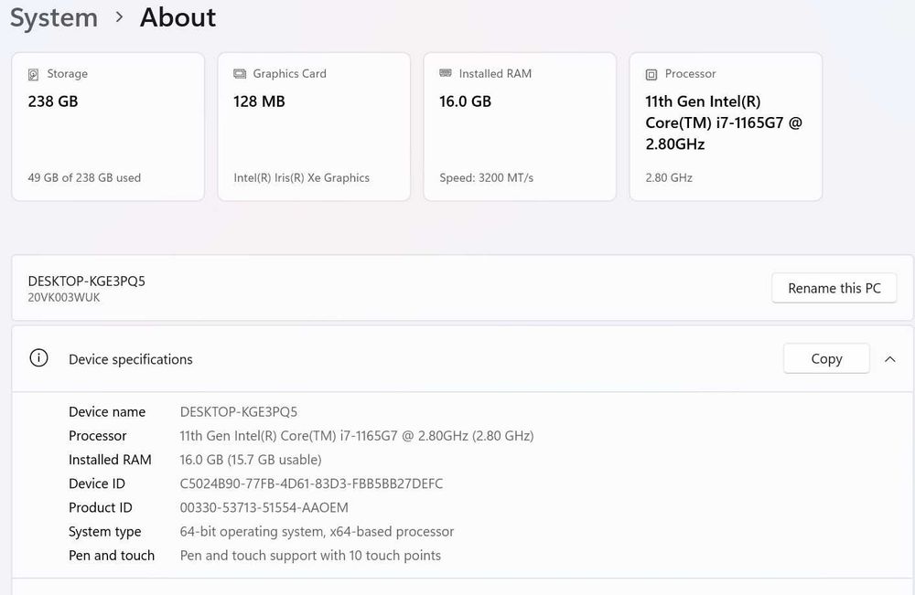Click the Storage drive icon
The height and width of the screenshot is (595, 915).
(34, 74)
